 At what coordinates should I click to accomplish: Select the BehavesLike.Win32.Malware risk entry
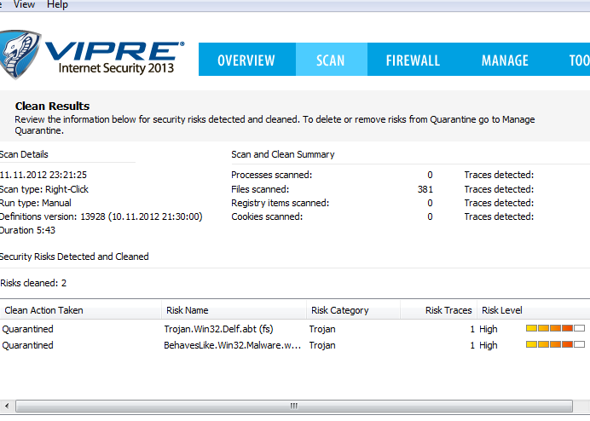click(232, 345)
